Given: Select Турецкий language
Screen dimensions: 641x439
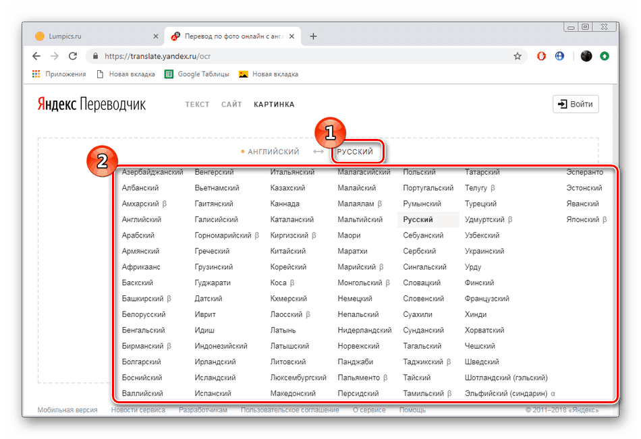Looking at the screenshot, I should click(x=480, y=204).
